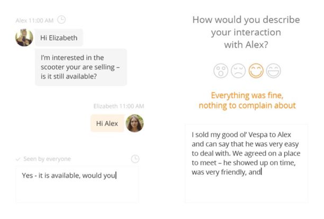Focus the chat reply input field
Screen dimensions: 324x219
77,184
